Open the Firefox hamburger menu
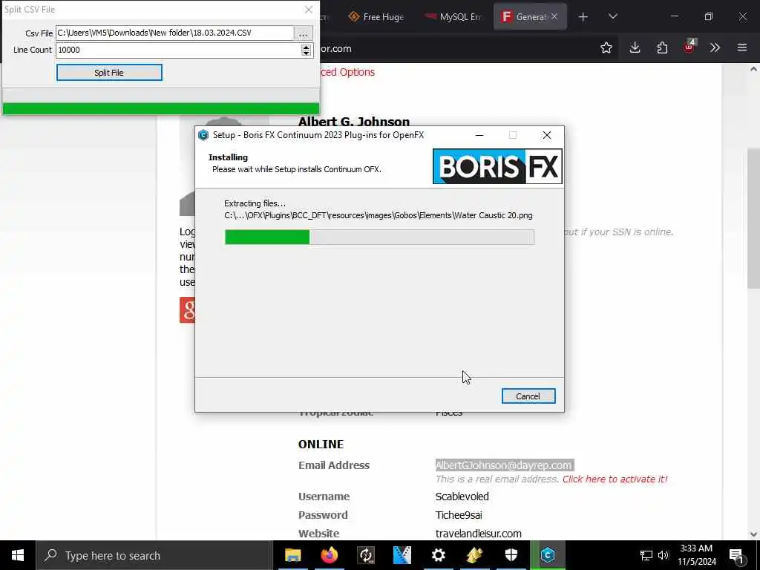This screenshot has width=760, height=570. point(742,47)
